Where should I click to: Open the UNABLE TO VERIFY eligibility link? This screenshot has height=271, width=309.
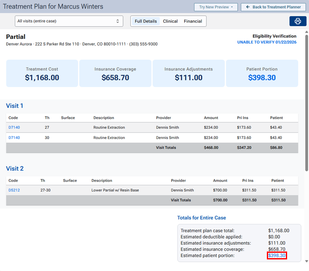click(266, 42)
